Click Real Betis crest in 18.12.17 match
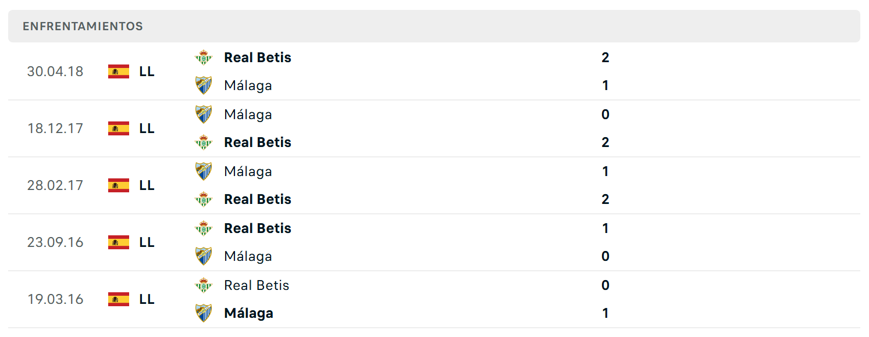The width and height of the screenshot is (869, 337). [x=204, y=142]
